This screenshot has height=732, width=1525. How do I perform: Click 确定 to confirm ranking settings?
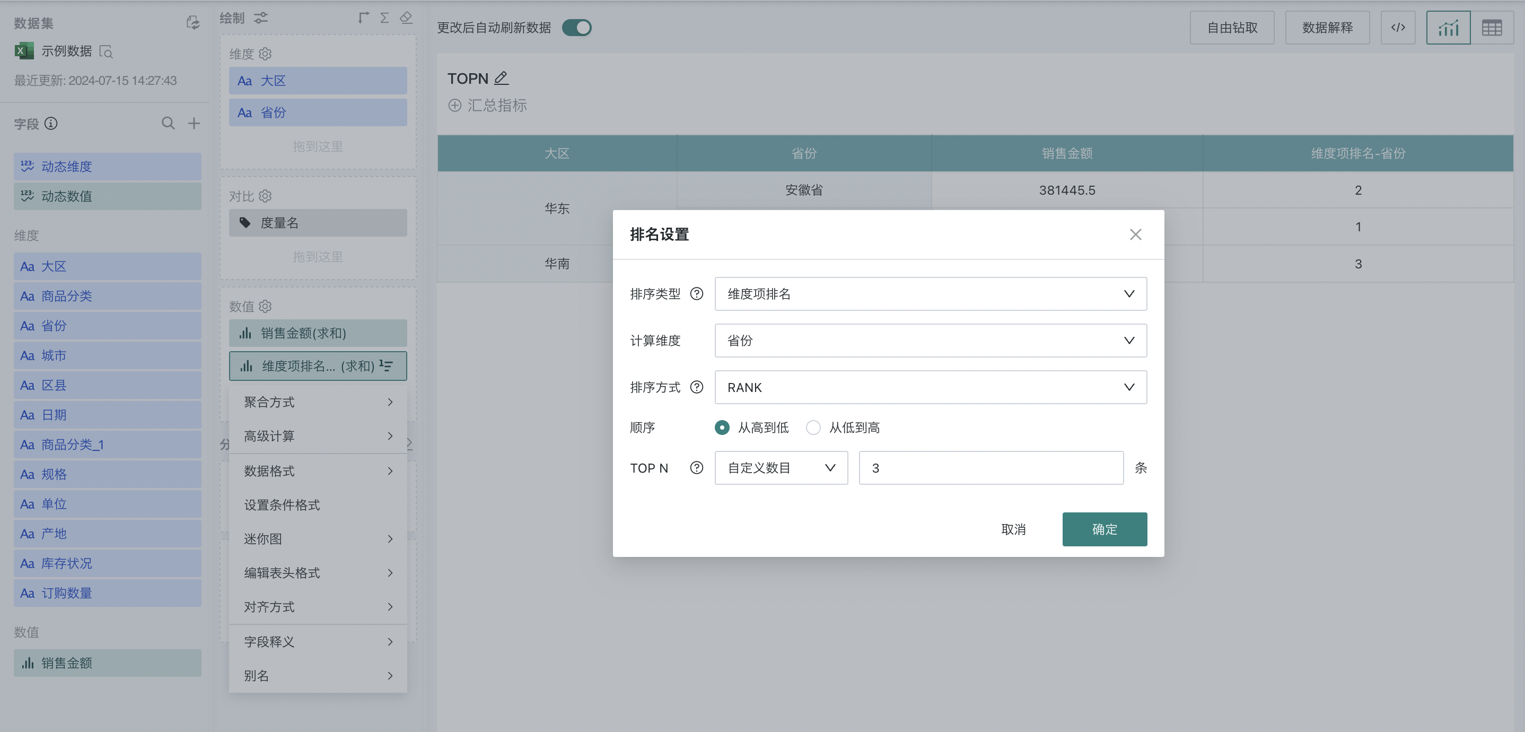[1104, 529]
